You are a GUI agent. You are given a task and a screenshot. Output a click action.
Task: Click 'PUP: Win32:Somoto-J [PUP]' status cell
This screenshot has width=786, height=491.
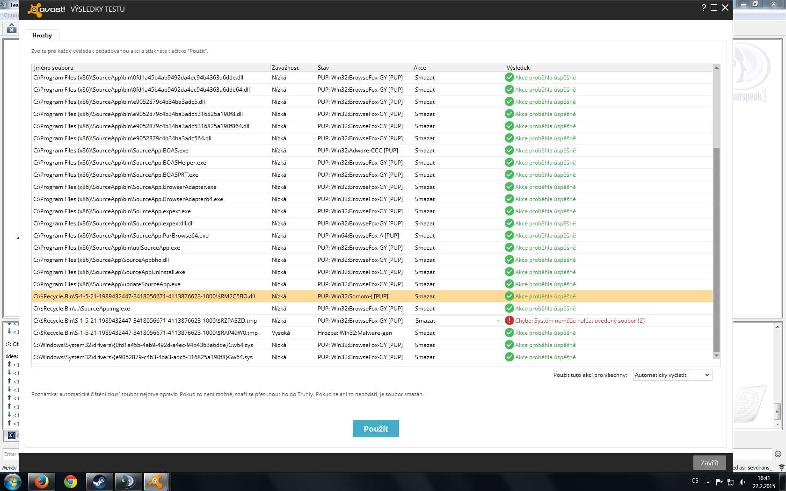(353, 296)
